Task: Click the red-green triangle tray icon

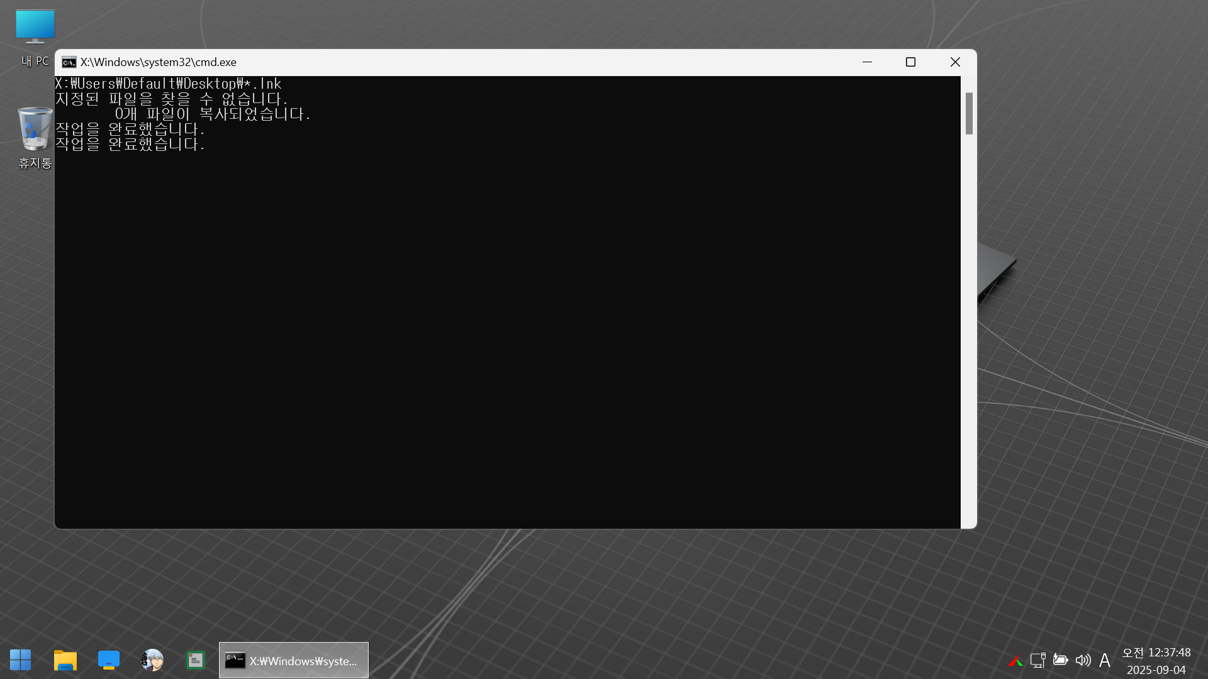Action: point(1015,661)
